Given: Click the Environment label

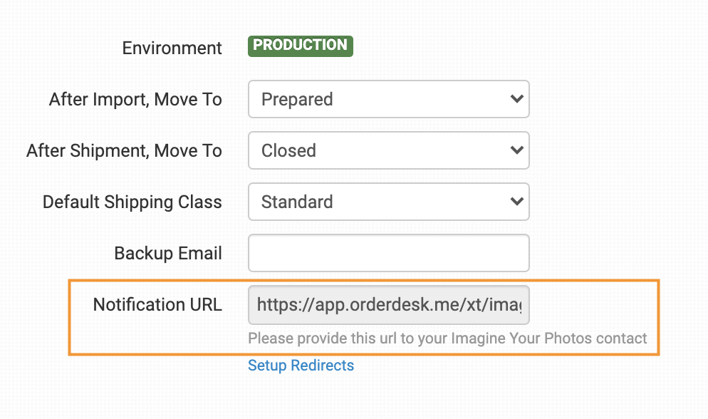Looking at the screenshot, I should click(172, 48).
